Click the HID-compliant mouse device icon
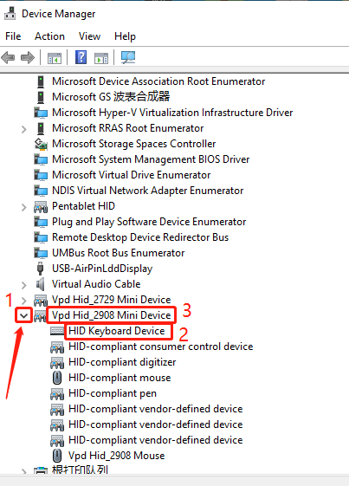 pyautogui.click(x=57, y=378)
